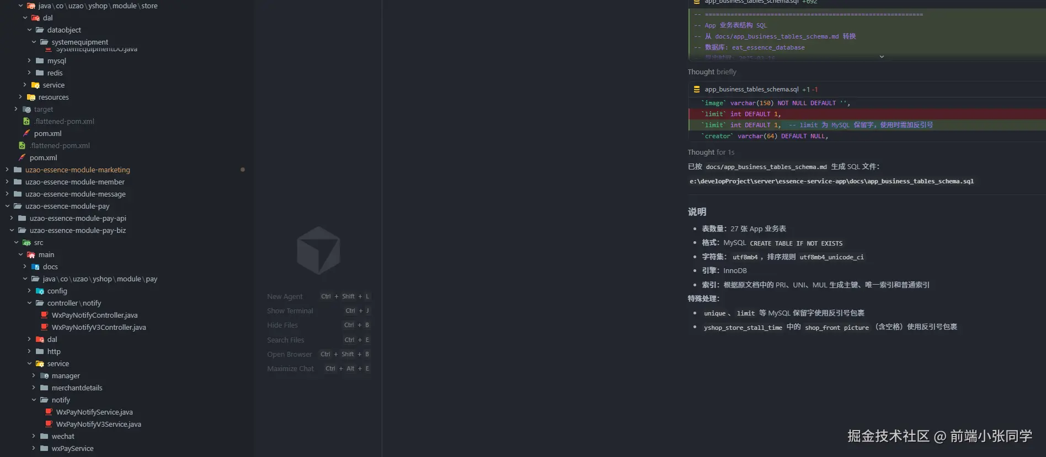The height and width of the screenshot is (457, 1046).
Task: Click the resources folder icon
Action: click(x=31, y=97)
